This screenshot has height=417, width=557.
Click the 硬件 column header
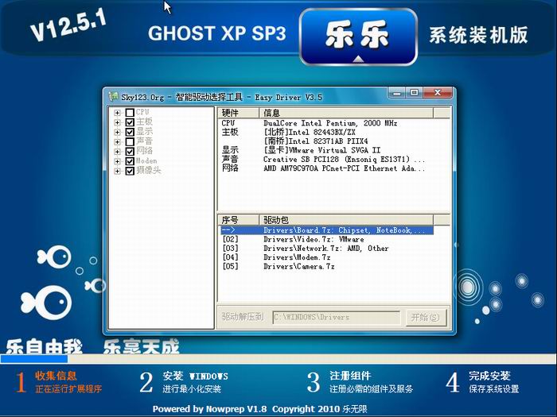coord(239,113)
